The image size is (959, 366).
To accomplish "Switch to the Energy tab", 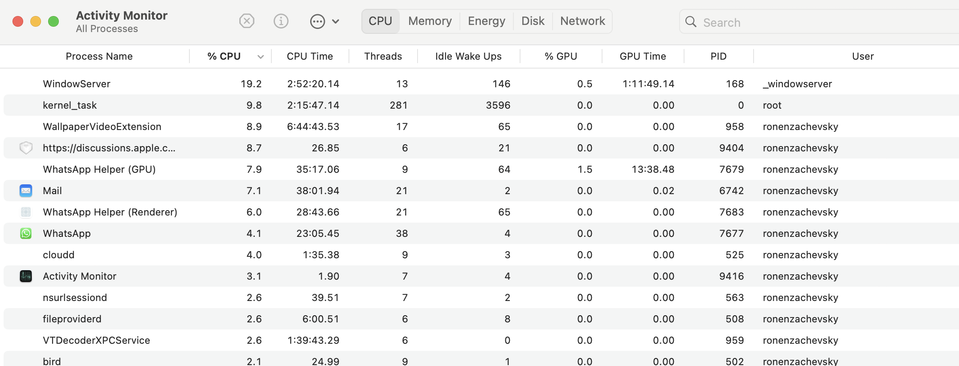I will 486,21.
